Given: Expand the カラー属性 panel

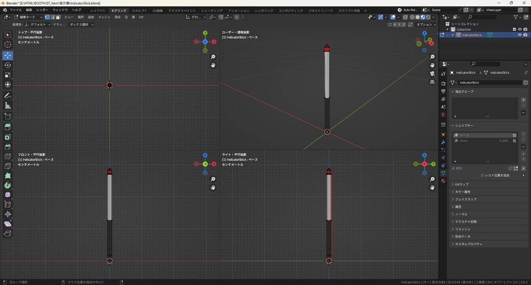Looking at the screenshot, I should [x=463, y=192].
